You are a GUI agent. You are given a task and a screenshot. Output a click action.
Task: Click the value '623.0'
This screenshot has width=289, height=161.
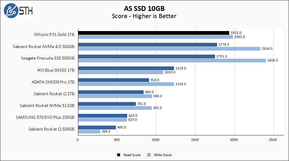[x=133, y=120]
